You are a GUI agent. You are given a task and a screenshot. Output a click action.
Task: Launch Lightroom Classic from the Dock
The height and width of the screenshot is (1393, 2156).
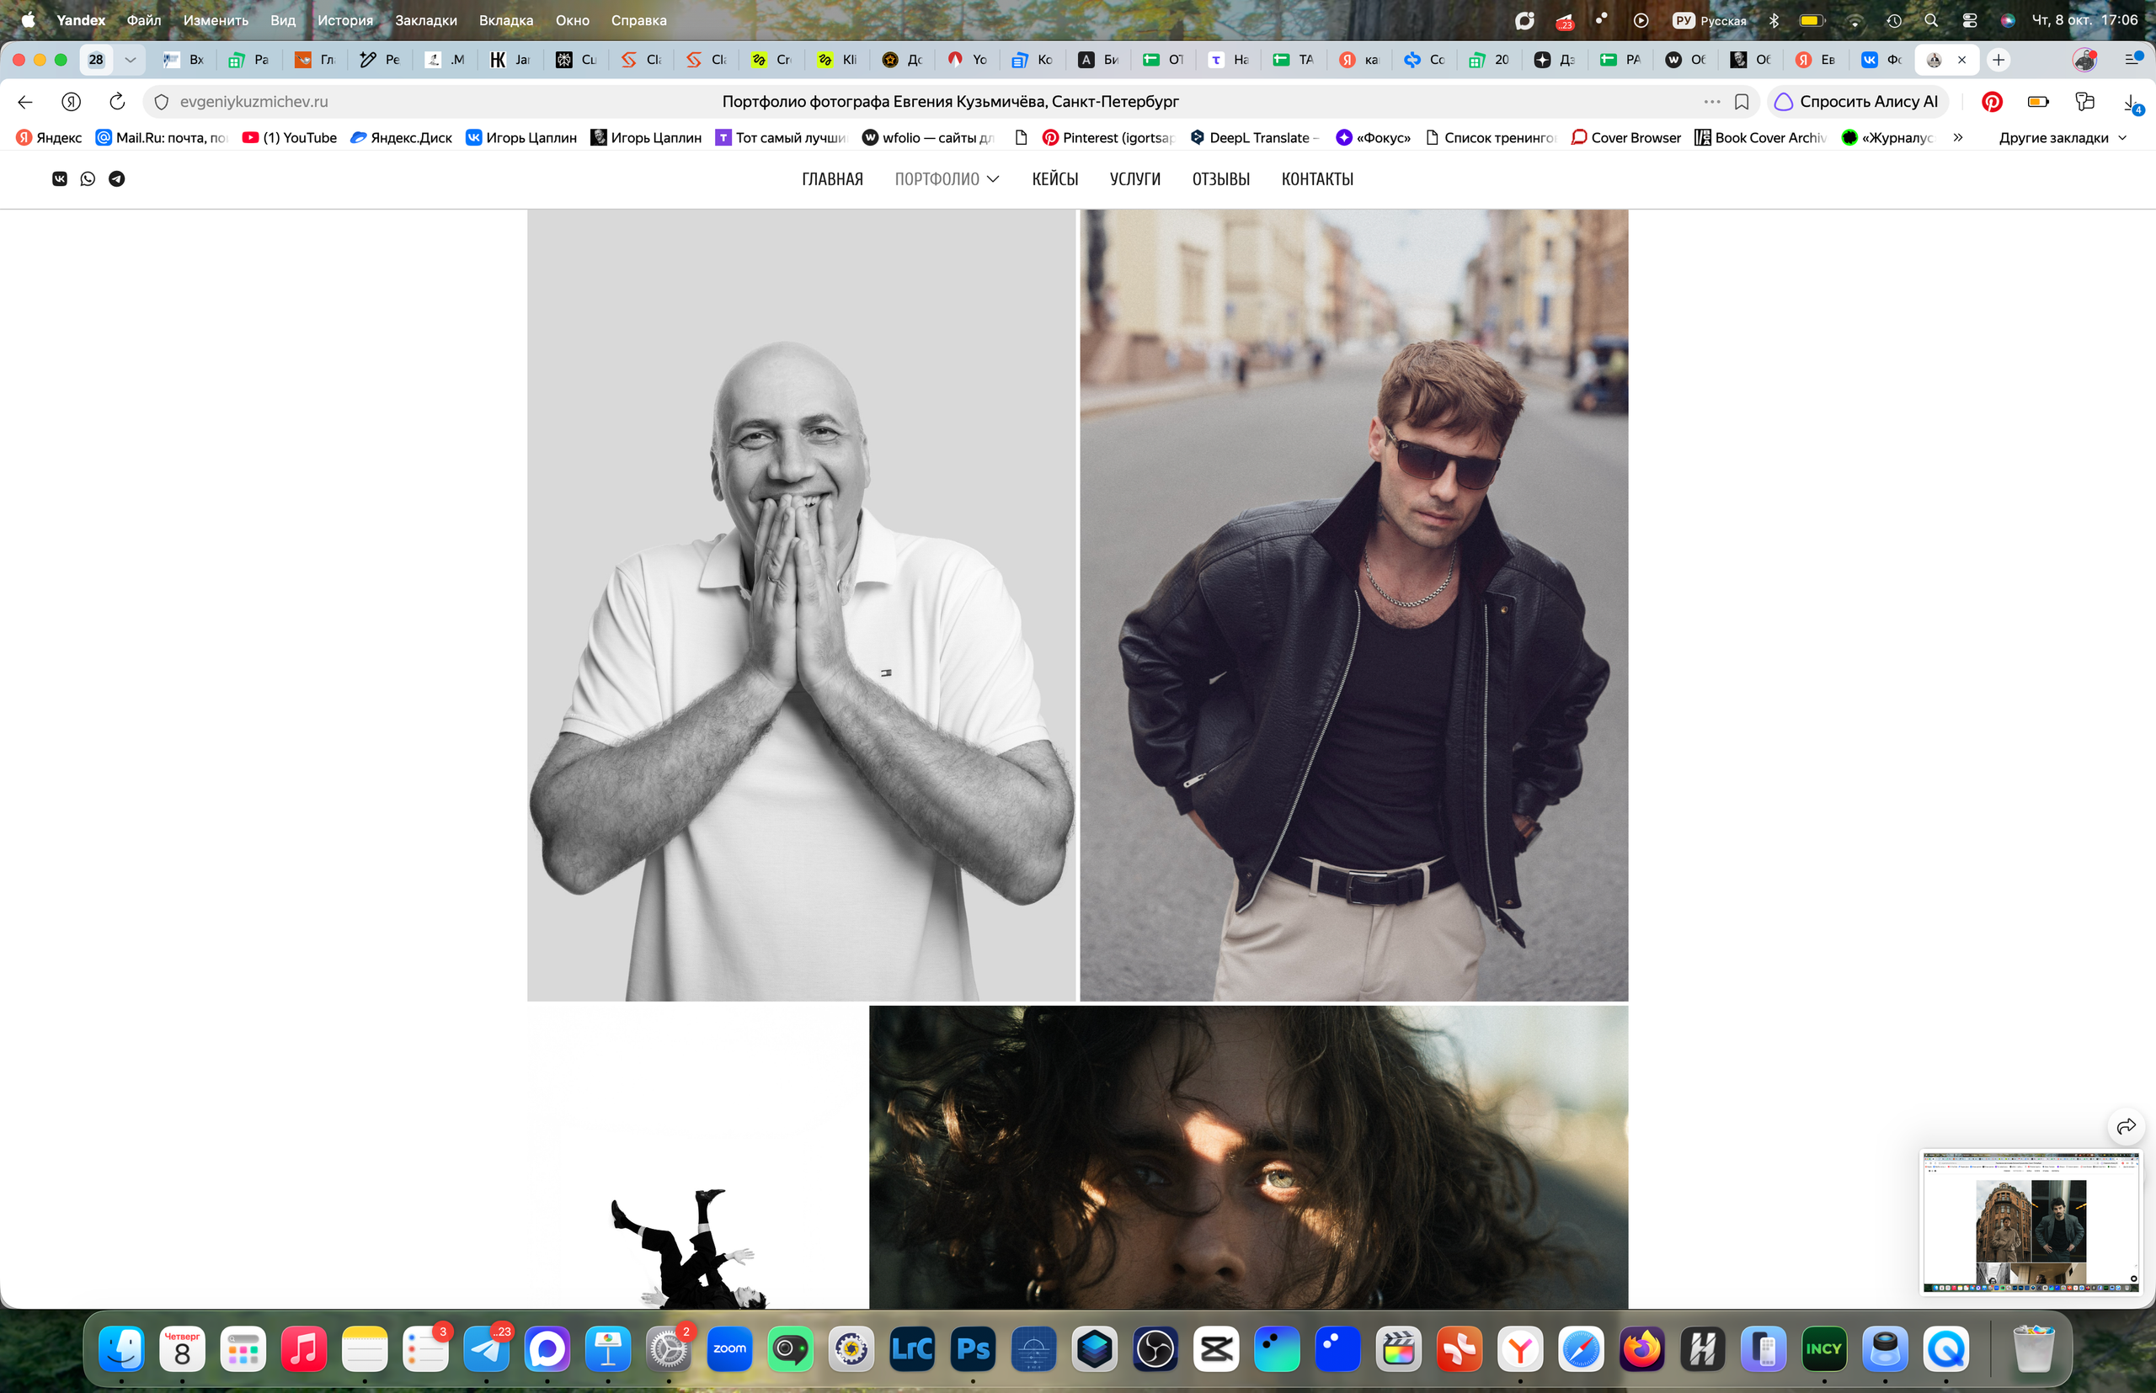click(912, 1349)
